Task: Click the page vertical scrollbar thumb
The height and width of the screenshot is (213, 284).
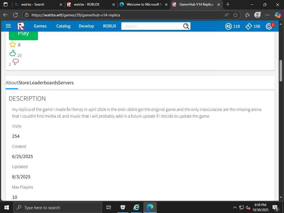Action: pyautogui.click(x=281, y=71)
